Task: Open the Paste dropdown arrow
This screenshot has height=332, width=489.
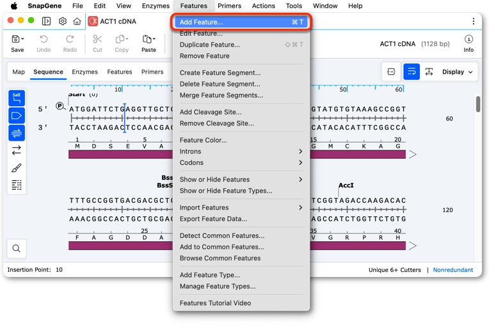Action: pos(154,38)
